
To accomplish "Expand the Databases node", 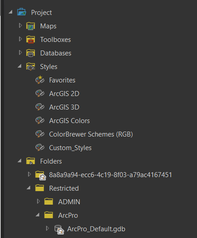I will [x=20, y=53].
